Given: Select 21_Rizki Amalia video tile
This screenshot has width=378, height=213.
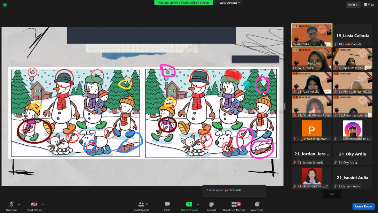Looking at the screenshot, I should click(x=312, y=83).
